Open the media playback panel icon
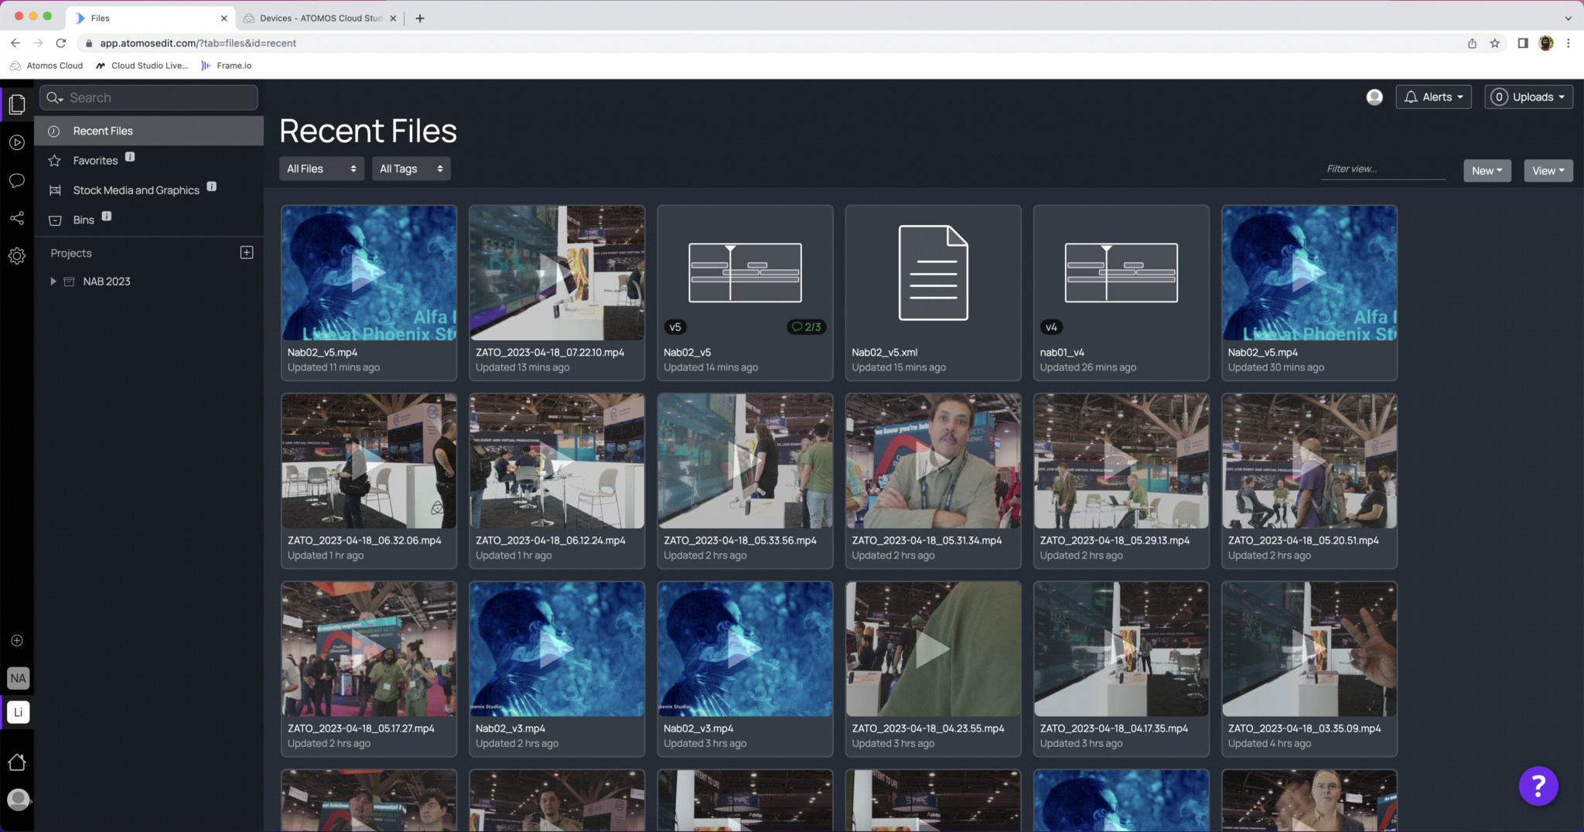1584x832 pixels. coord(17,142)
